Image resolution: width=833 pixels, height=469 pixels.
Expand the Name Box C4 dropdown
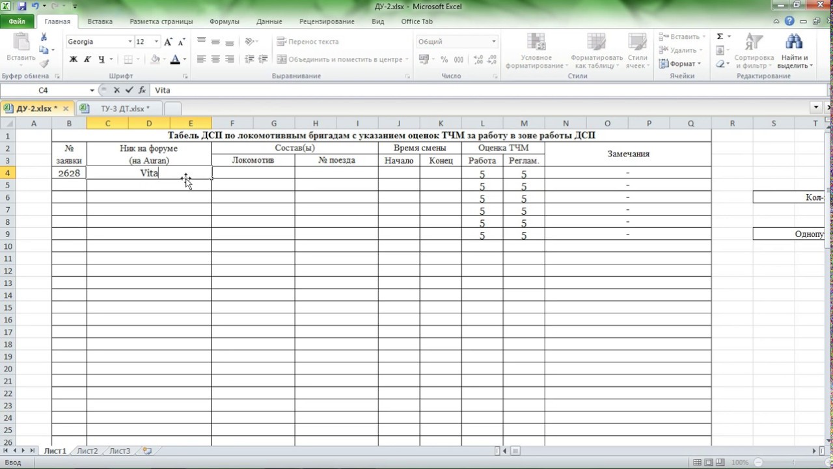click(92, 91)
